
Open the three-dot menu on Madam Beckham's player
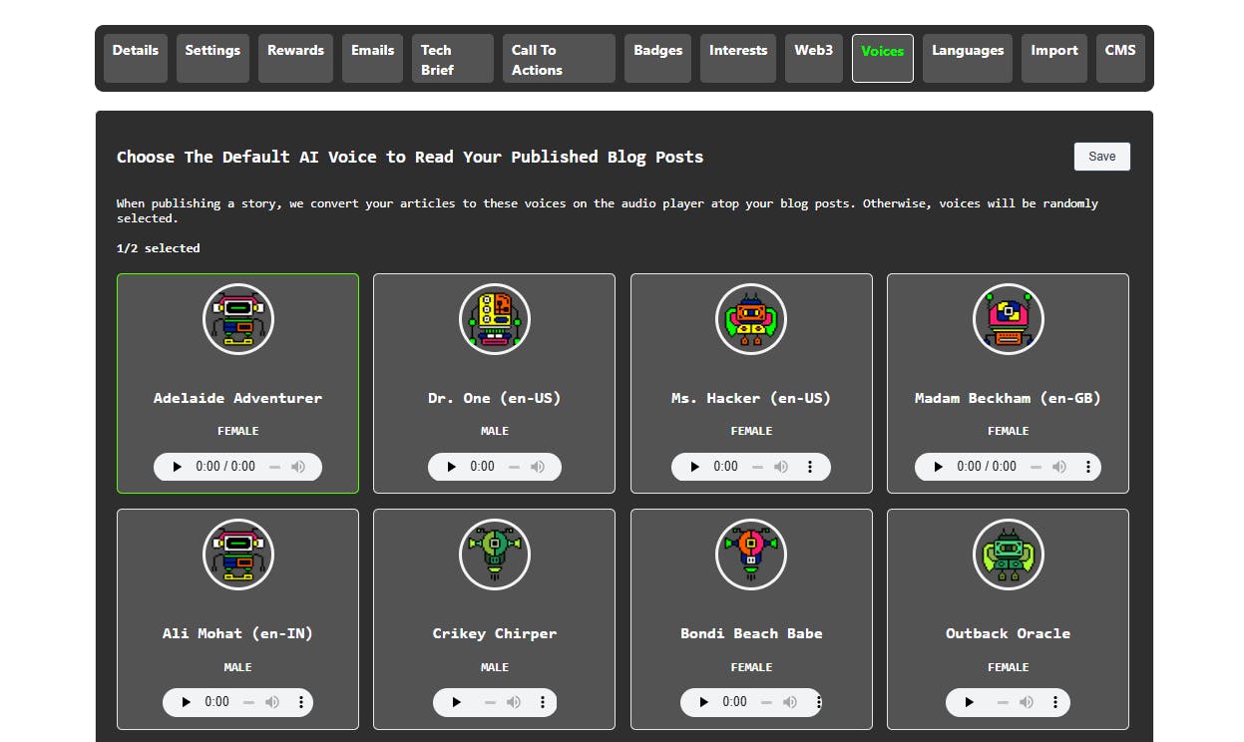click(x=1086, y=467)
